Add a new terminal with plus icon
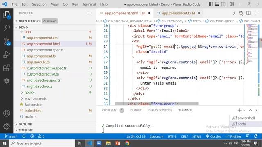 (x=239, y=110)
